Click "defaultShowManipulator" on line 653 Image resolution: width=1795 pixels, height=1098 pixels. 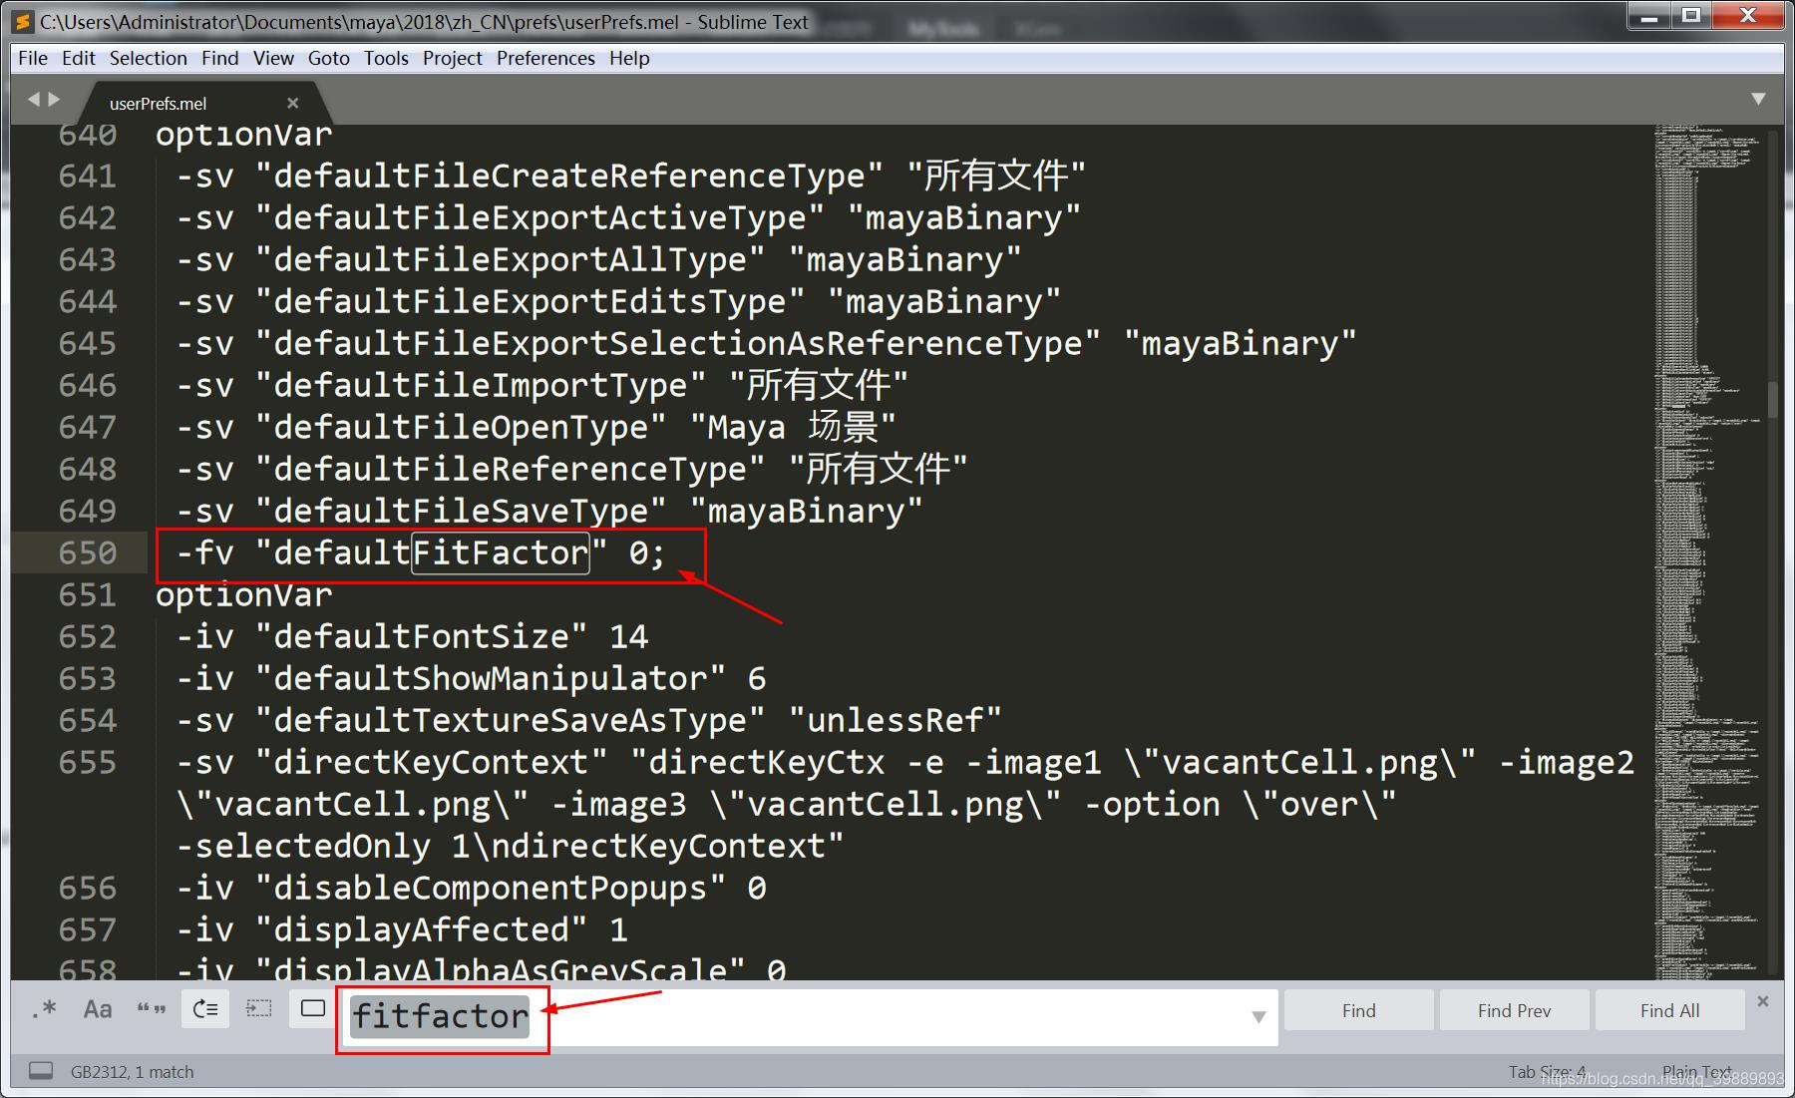[490, 678]
